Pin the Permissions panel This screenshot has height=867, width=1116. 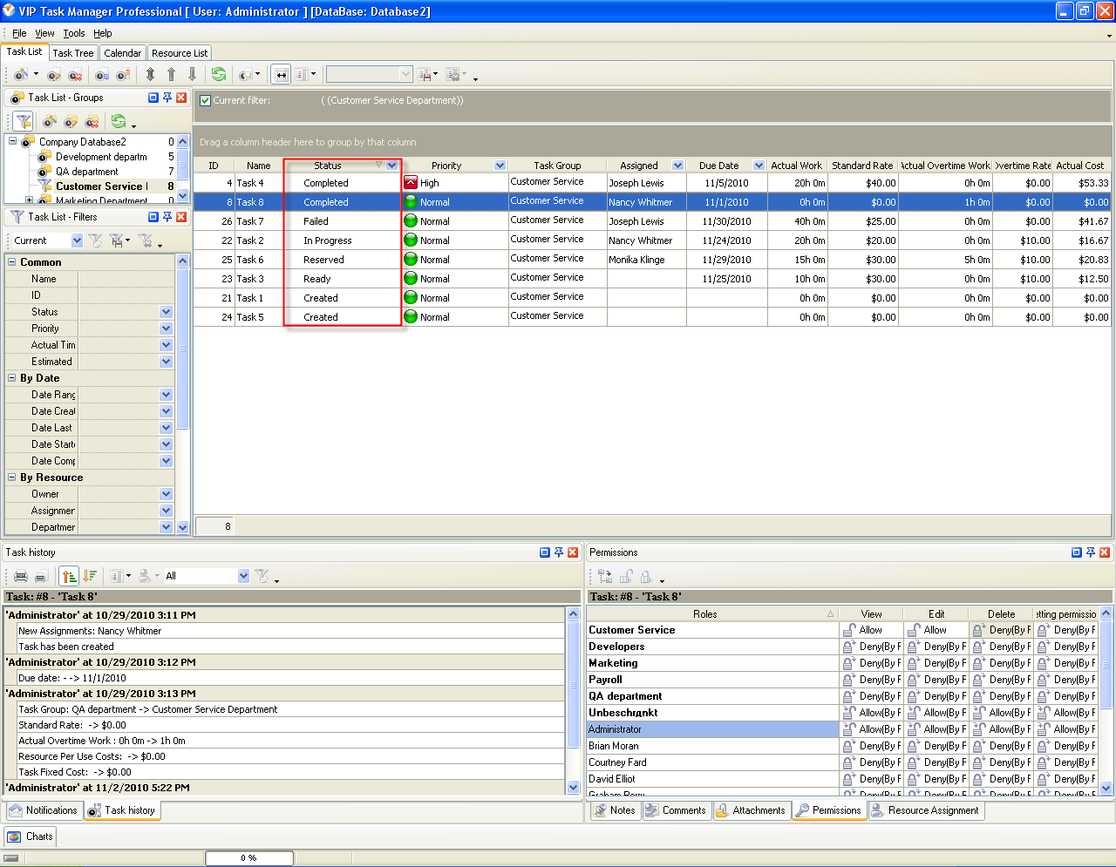(x=1090, y=552)
